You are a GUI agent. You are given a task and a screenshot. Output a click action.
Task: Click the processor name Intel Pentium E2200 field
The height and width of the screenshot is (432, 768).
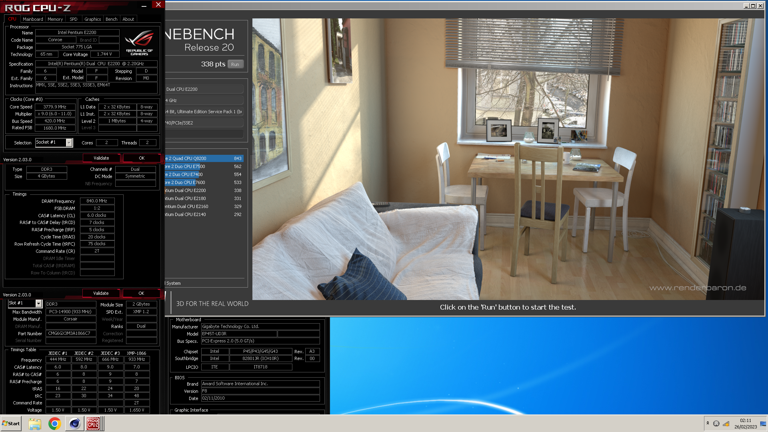point(77,32)
